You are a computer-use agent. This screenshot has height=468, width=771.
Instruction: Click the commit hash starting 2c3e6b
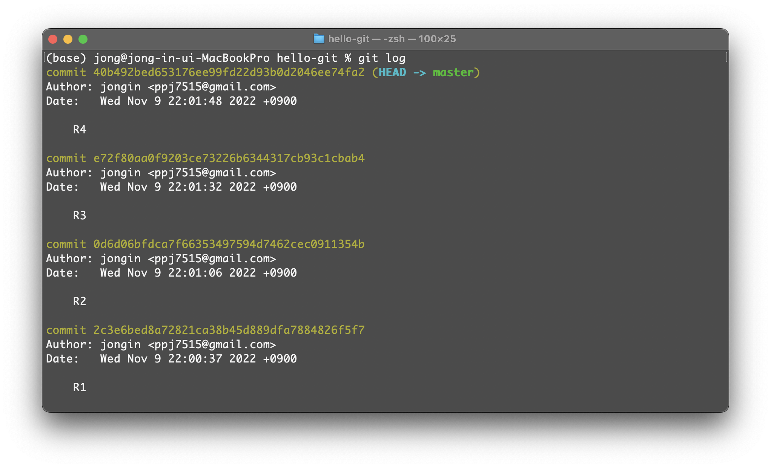coord(229,330)
